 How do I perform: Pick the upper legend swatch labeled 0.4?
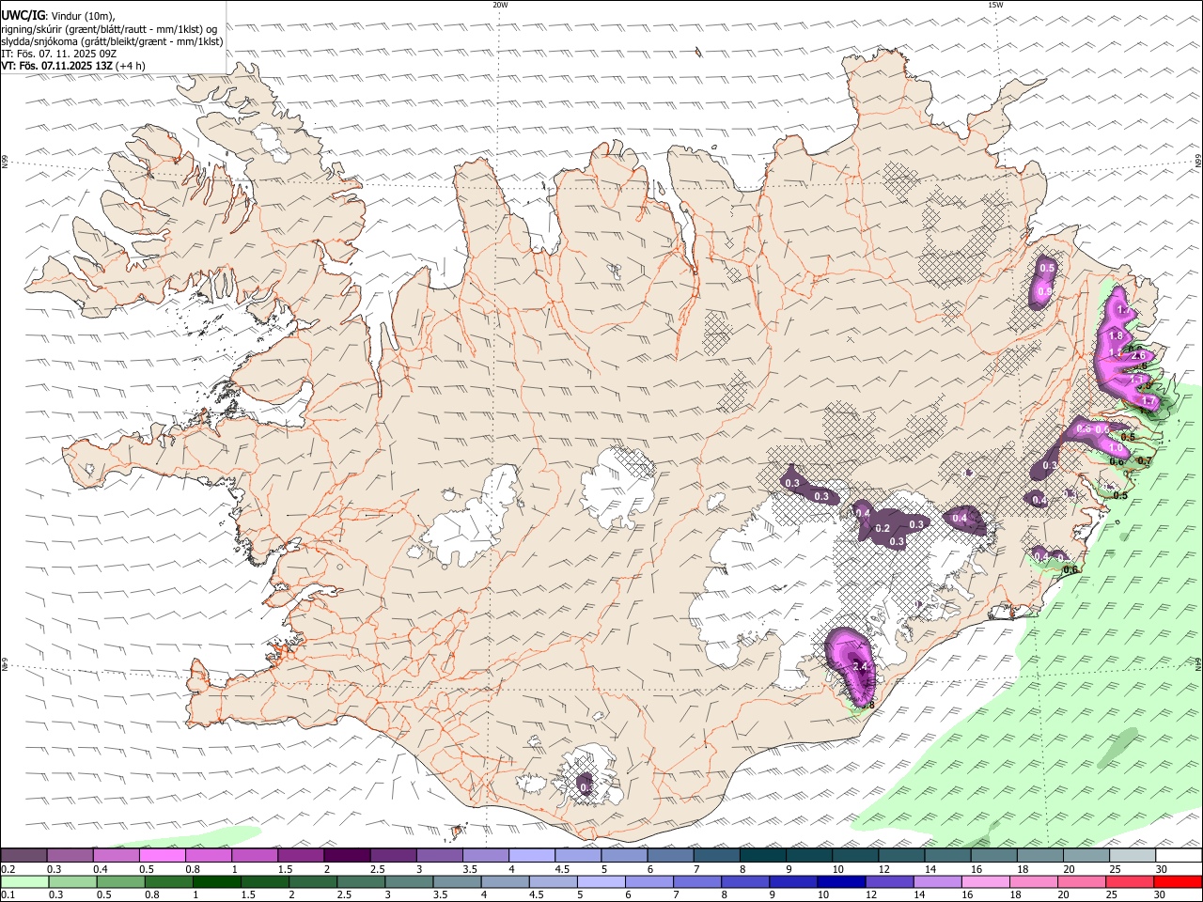click(x=116, y=855)
